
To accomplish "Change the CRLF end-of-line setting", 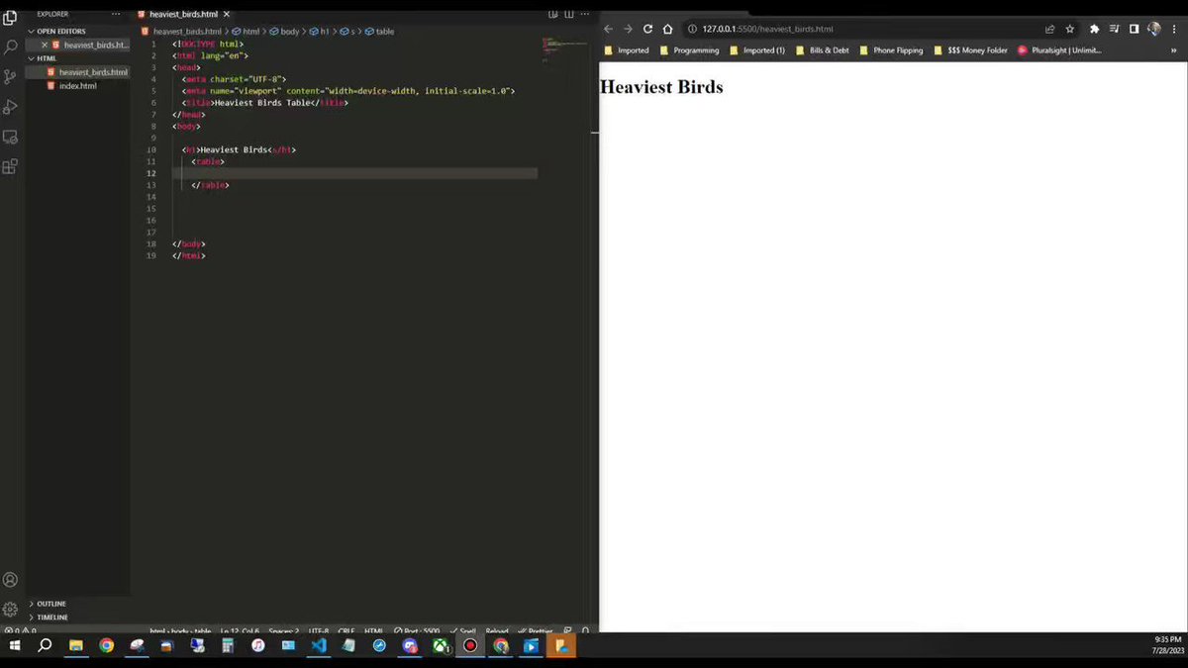I will pyautogui.click(x=346, y=630).
